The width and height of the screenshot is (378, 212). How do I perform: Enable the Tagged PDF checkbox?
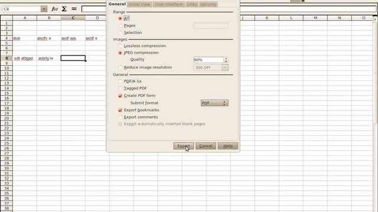coord(120,88)
